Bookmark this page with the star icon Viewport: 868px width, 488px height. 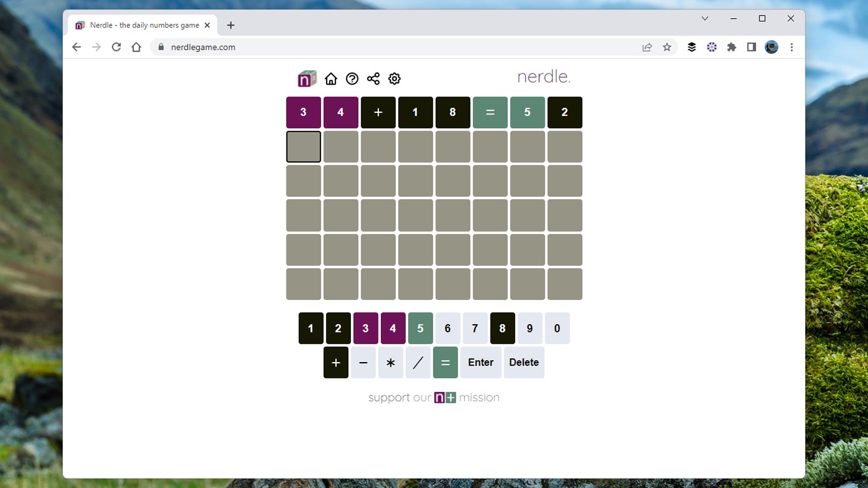coord(667,47)
